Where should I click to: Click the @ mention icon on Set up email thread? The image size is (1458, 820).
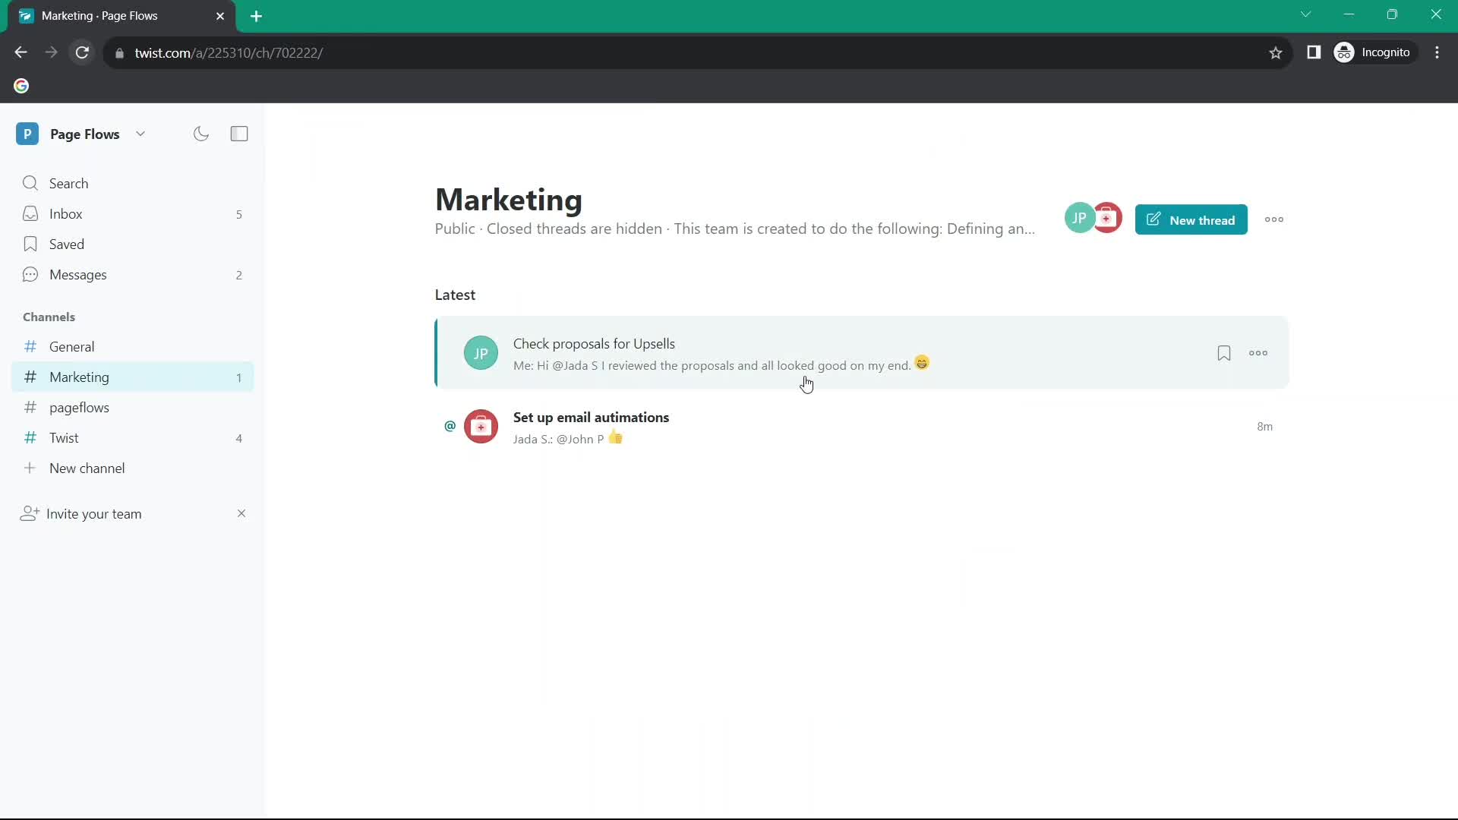(x=450, y=424)
